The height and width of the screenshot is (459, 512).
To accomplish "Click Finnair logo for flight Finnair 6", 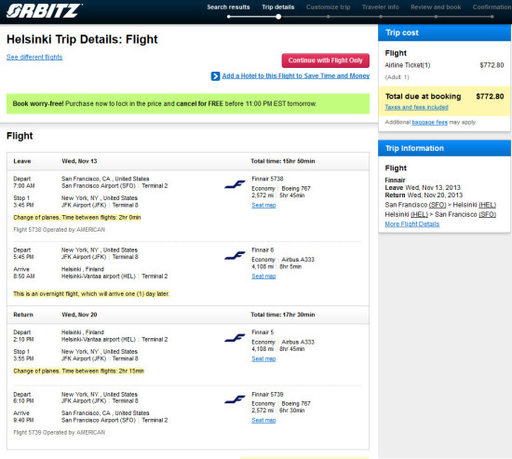I will (235, 256).
